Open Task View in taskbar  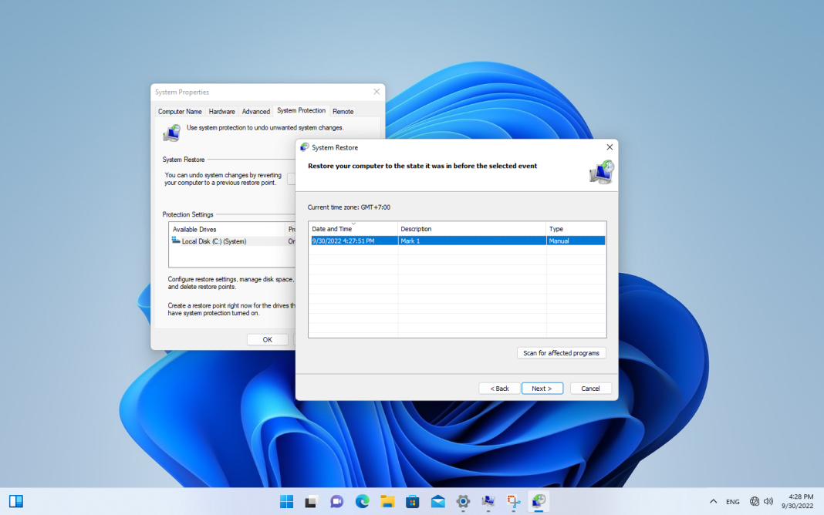[x=311, y=501]
